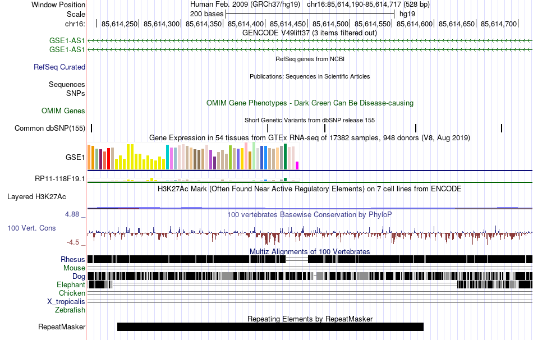The width and height of the screenshot is (533, 340).
Task: Click the hg19 scale label
Action: (x=407, y=14)
